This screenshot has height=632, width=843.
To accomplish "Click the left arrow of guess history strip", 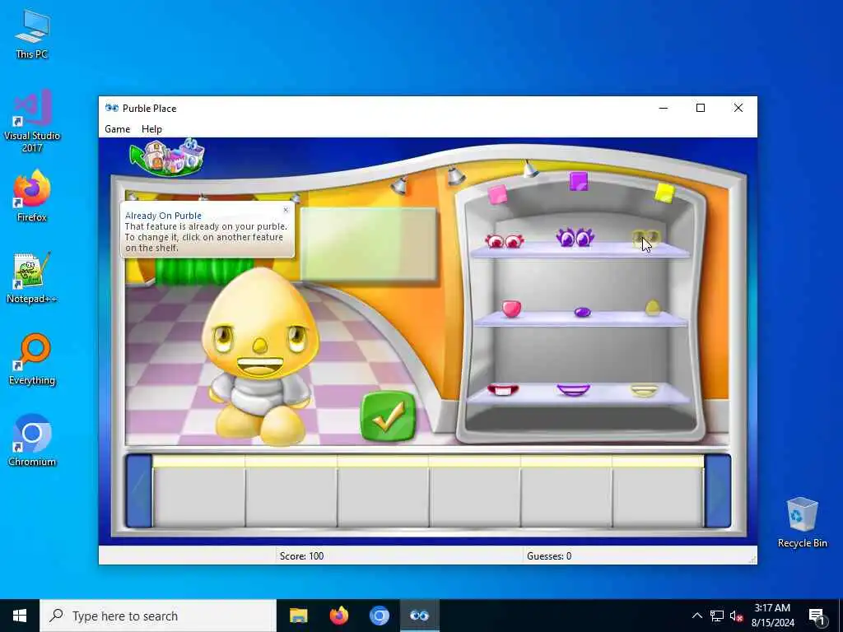I will [x=138, y=490].
